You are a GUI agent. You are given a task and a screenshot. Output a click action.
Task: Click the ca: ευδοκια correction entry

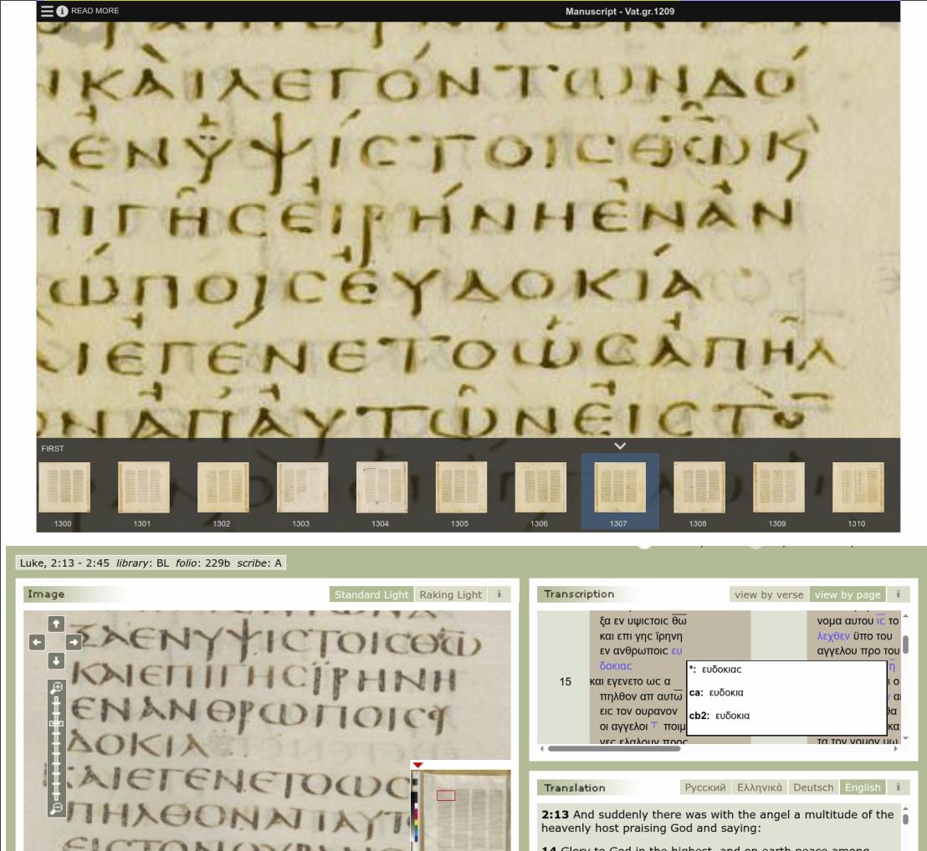[x=716, y=692]
